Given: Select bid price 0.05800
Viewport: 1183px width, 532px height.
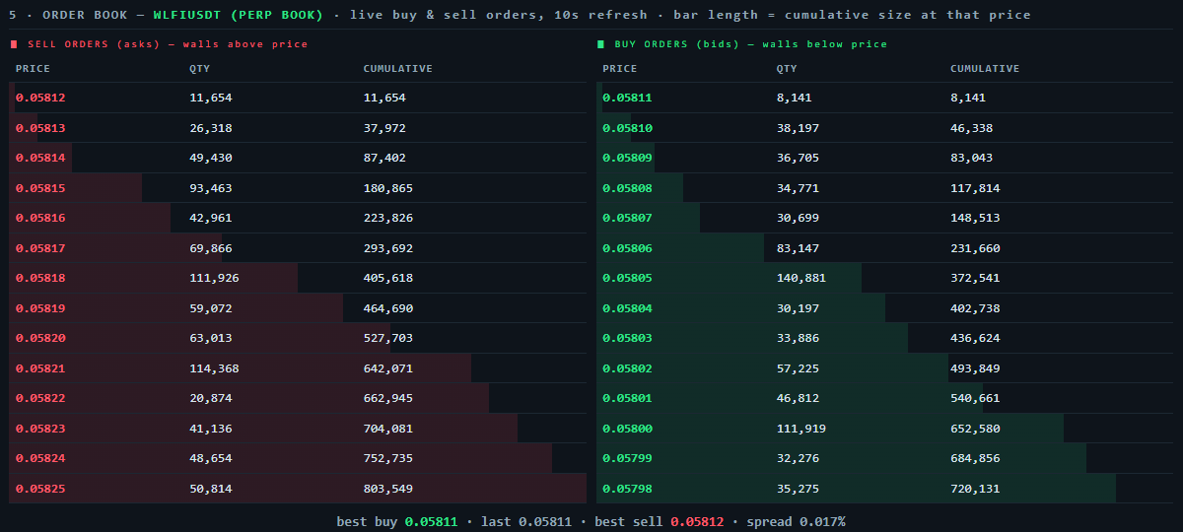Looking at the screenshot, I should (627, 429).
